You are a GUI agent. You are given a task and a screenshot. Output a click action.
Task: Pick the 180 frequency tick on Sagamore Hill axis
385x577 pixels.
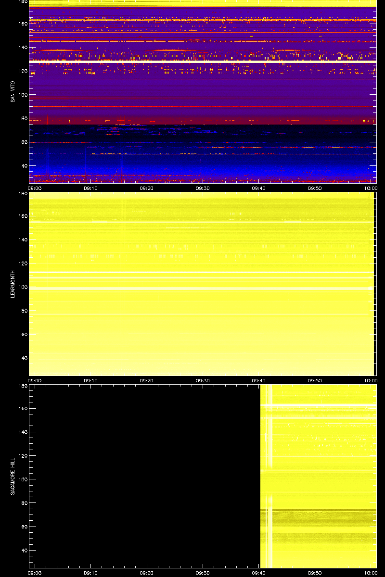point(23,386)
